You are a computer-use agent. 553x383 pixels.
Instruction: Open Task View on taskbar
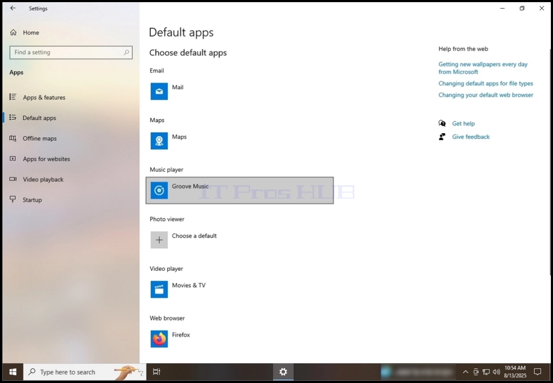(x=157, y=372)
